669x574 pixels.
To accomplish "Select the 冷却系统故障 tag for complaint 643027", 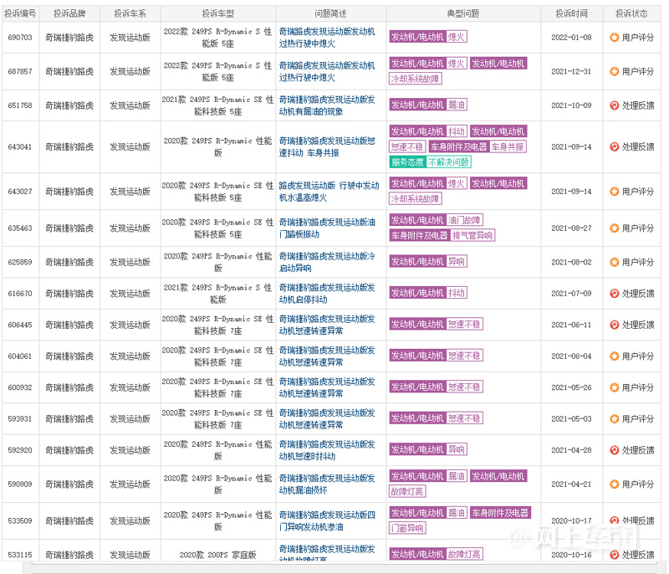I will pyautogui.click(x=415, y=198).
